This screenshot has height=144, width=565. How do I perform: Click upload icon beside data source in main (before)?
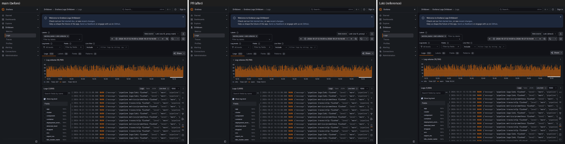(x=183, y=34)
